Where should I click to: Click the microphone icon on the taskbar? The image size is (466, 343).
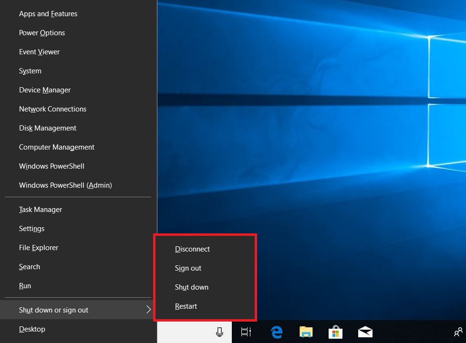pos(219,332)
